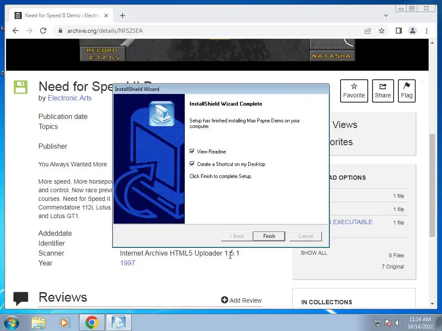
Task: Open the taskbar clock showing 11:14 AM
Action: tap(420, 322)
